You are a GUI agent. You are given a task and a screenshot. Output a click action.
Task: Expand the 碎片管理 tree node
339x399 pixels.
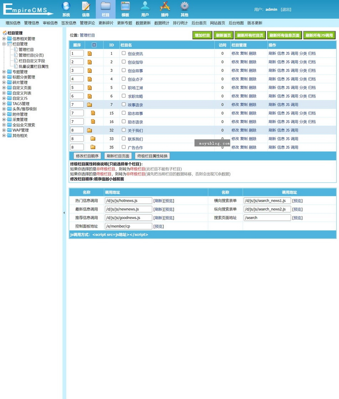tap(4, 83)
